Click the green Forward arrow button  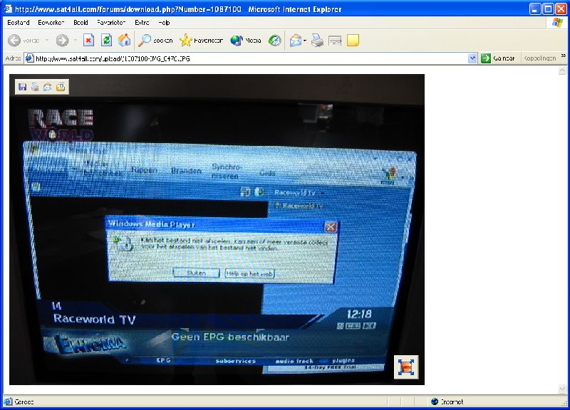point(62,41)
